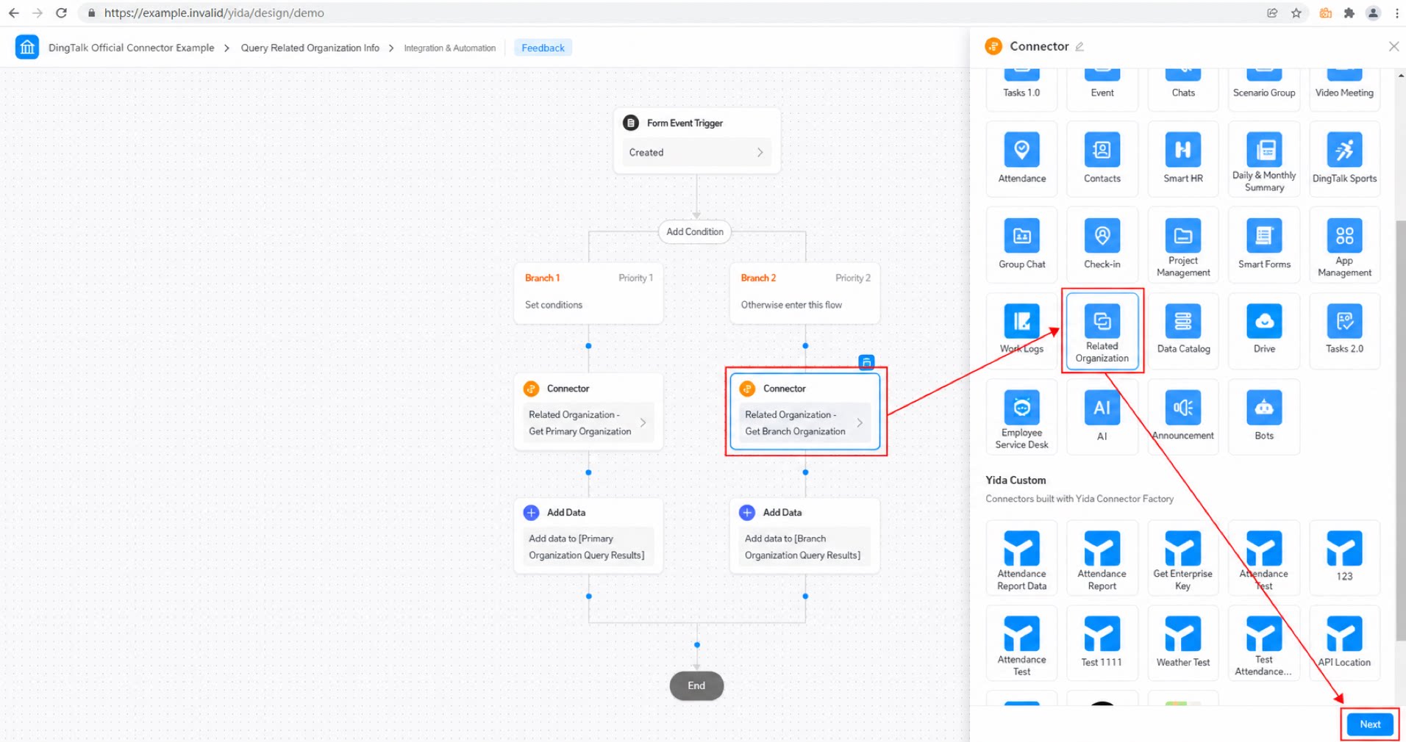Go to DingTalk Official Connector Example breadcrumb

tap(132, 48)
